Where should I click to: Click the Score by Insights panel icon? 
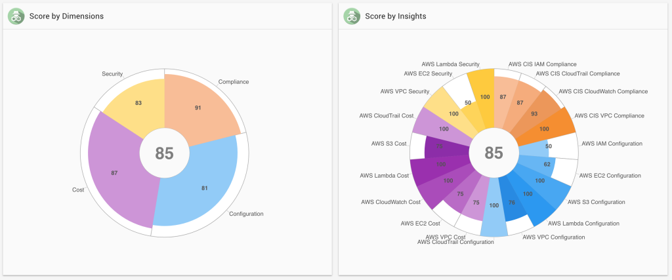(x=352, y=16)
